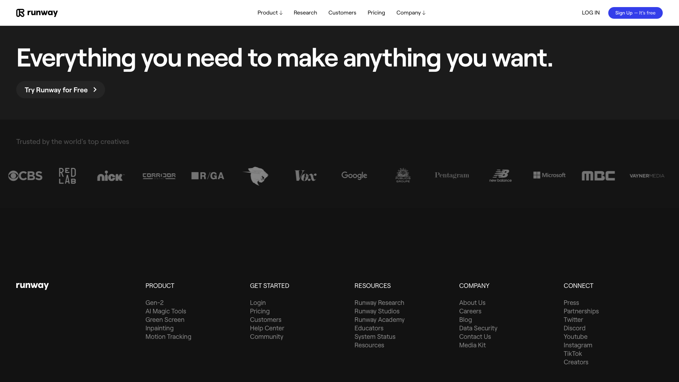679x382 pixels.
Task: Open Twitter footer link
Action: click(573, 320)
